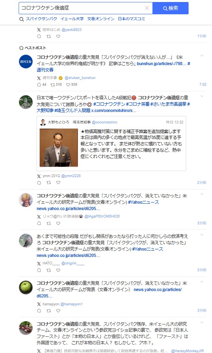212x353 pixels.
Task: Repost the 週刊文春 post with 518 reposts
Action: (56, 85)
